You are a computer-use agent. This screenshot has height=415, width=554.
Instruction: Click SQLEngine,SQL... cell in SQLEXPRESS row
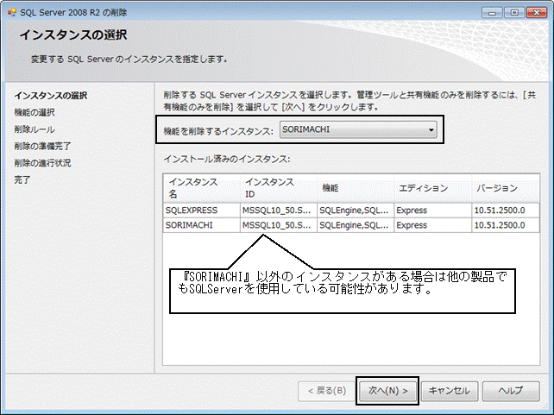[356, 211]
